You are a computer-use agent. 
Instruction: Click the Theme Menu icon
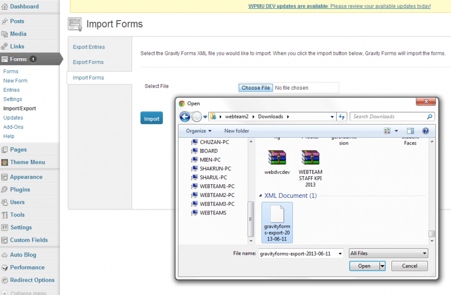(x=4, y=162)
